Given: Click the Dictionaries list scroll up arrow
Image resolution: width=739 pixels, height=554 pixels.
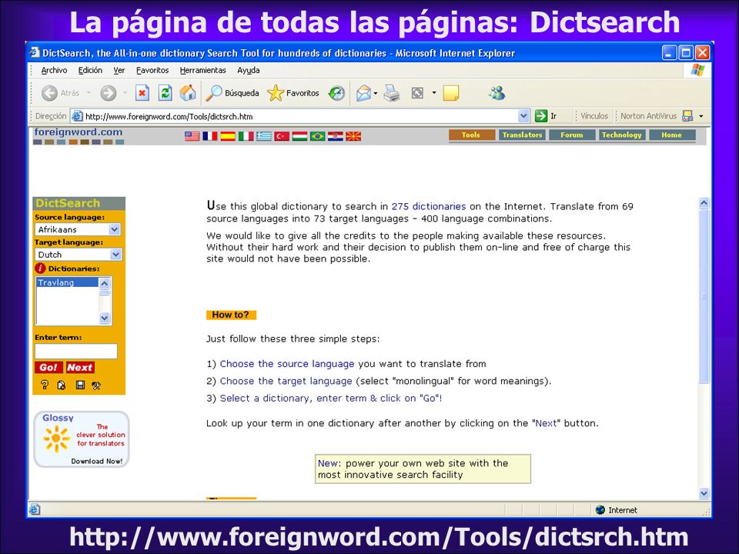Looking at the screenshot, I should point(105,283).
